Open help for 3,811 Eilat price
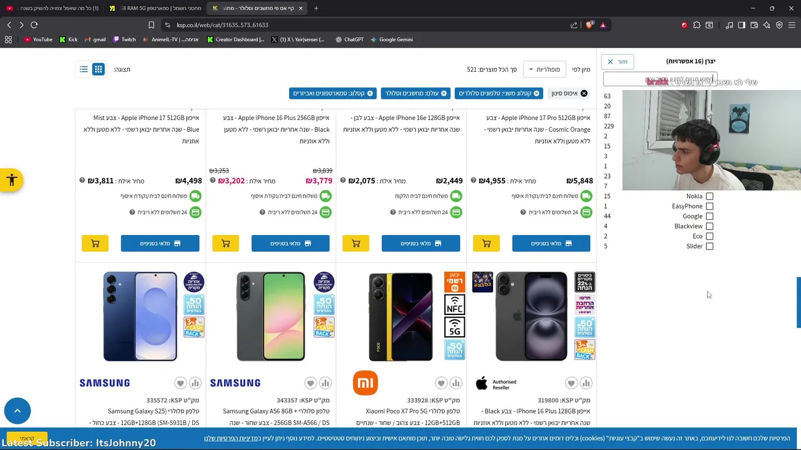This screenshot has width=801, height=450. click(82, 181)
